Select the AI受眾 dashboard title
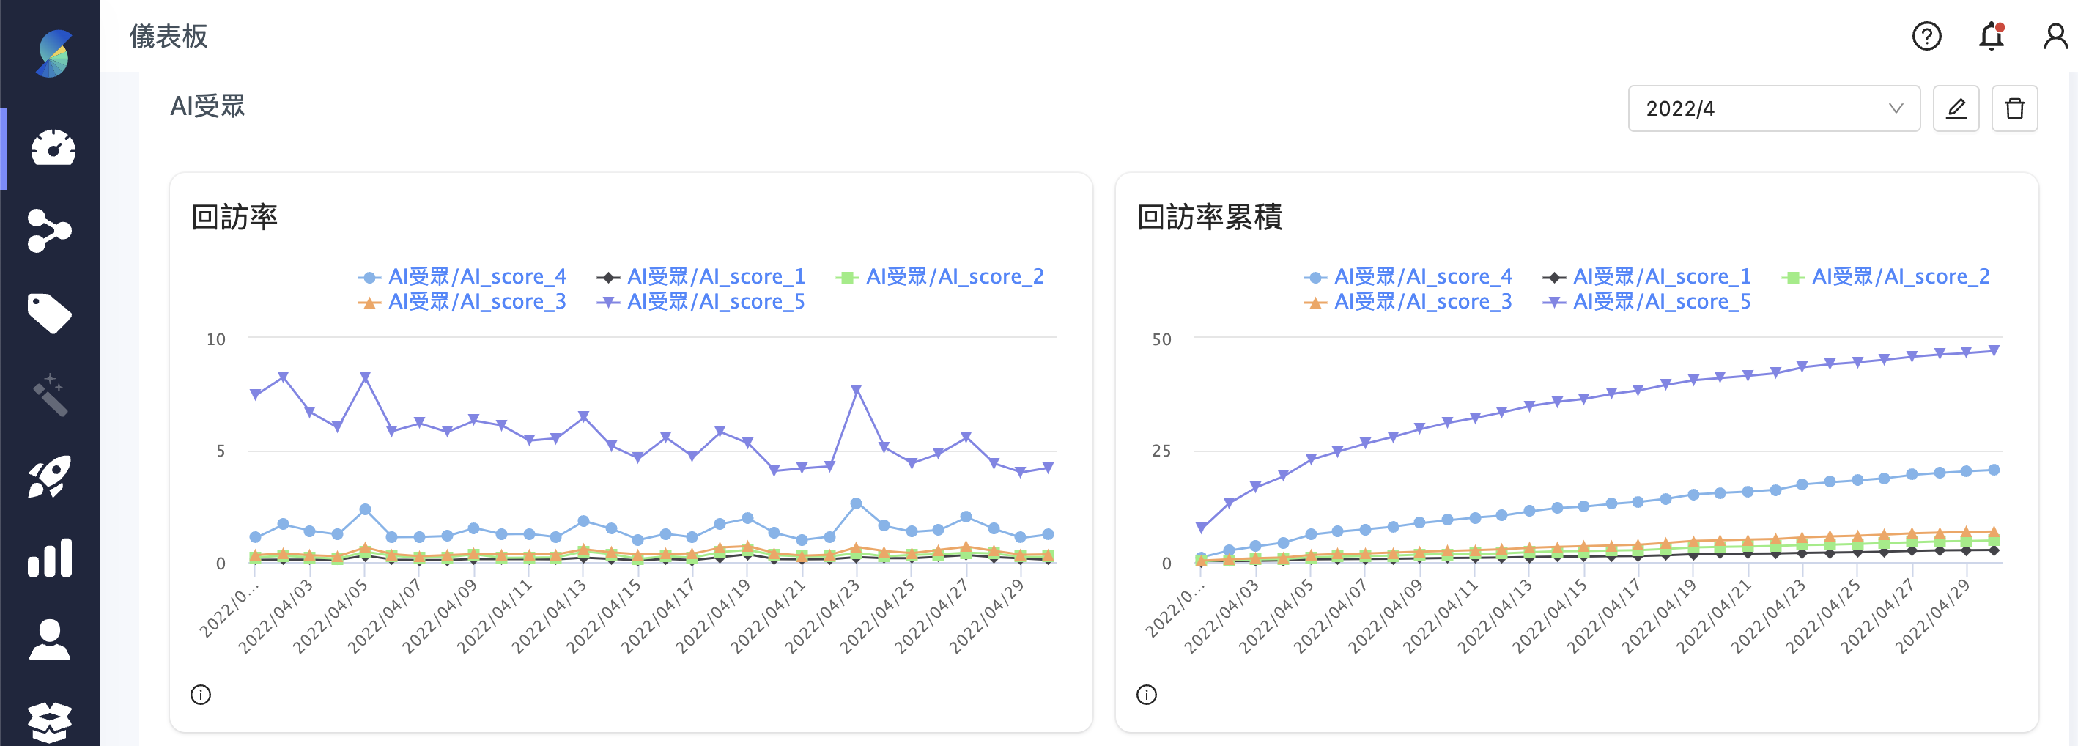Viewport: 2078px width, 746px height. coord(207,106)
